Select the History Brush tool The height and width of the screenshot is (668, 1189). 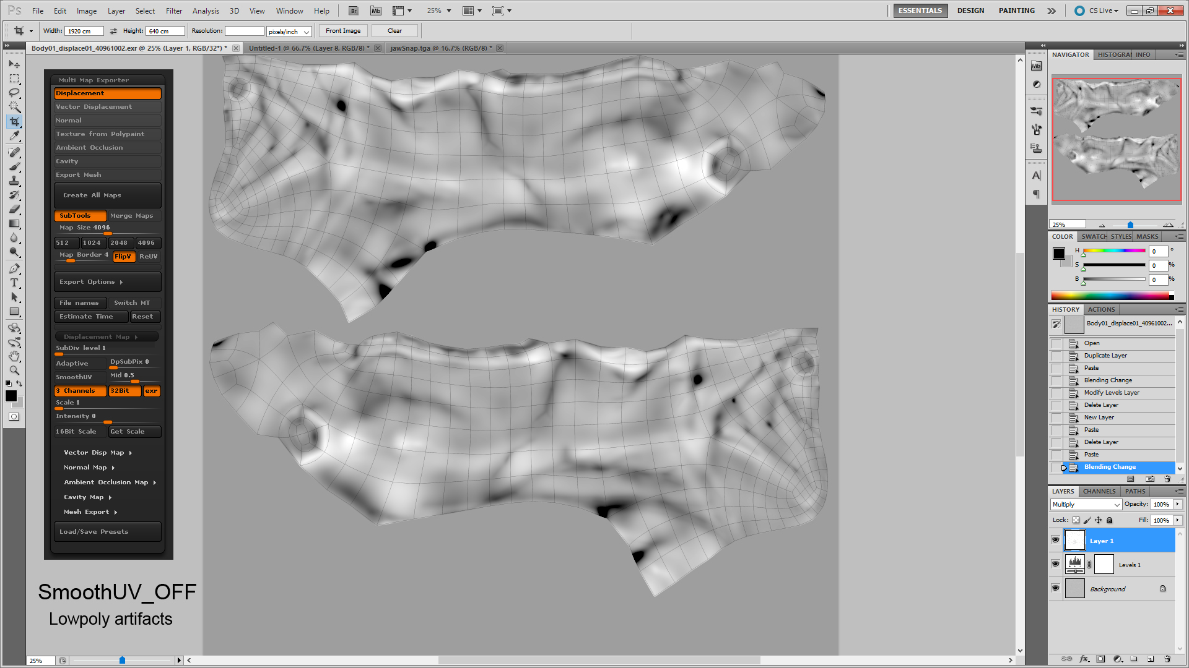click(14, 195)
